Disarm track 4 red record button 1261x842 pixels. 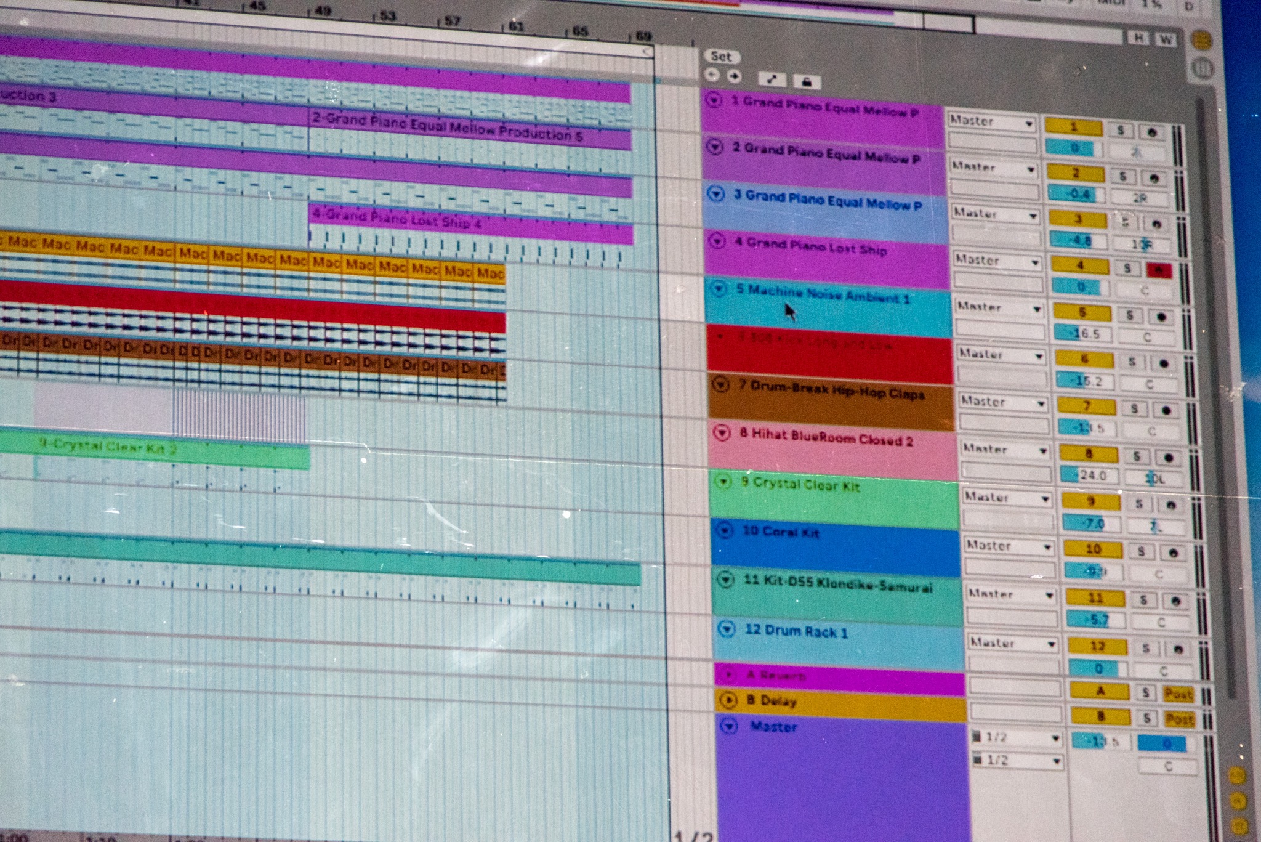click(1158, 270)
